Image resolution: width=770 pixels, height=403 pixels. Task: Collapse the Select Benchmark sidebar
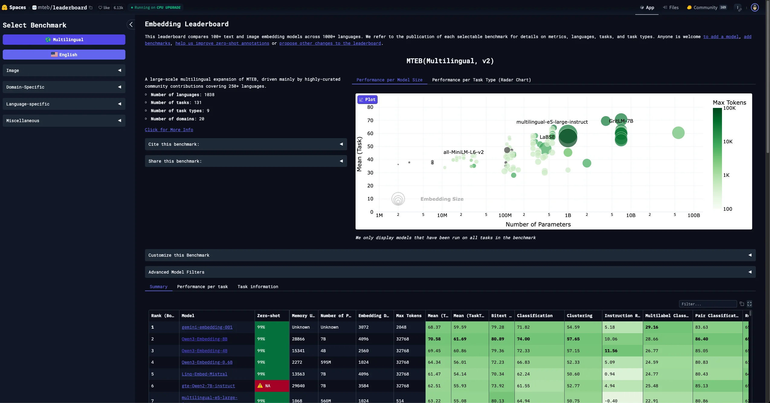pos(131,25)
